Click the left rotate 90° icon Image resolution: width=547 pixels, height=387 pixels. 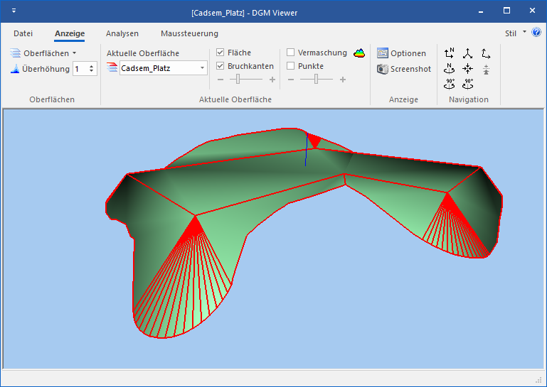450,83
